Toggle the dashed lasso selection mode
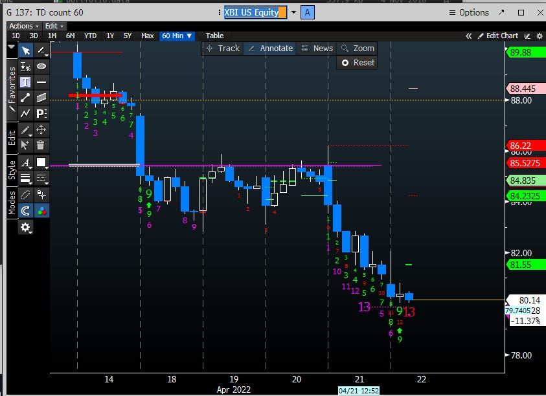Screen dimensions: 546x396 pos(25,195)
